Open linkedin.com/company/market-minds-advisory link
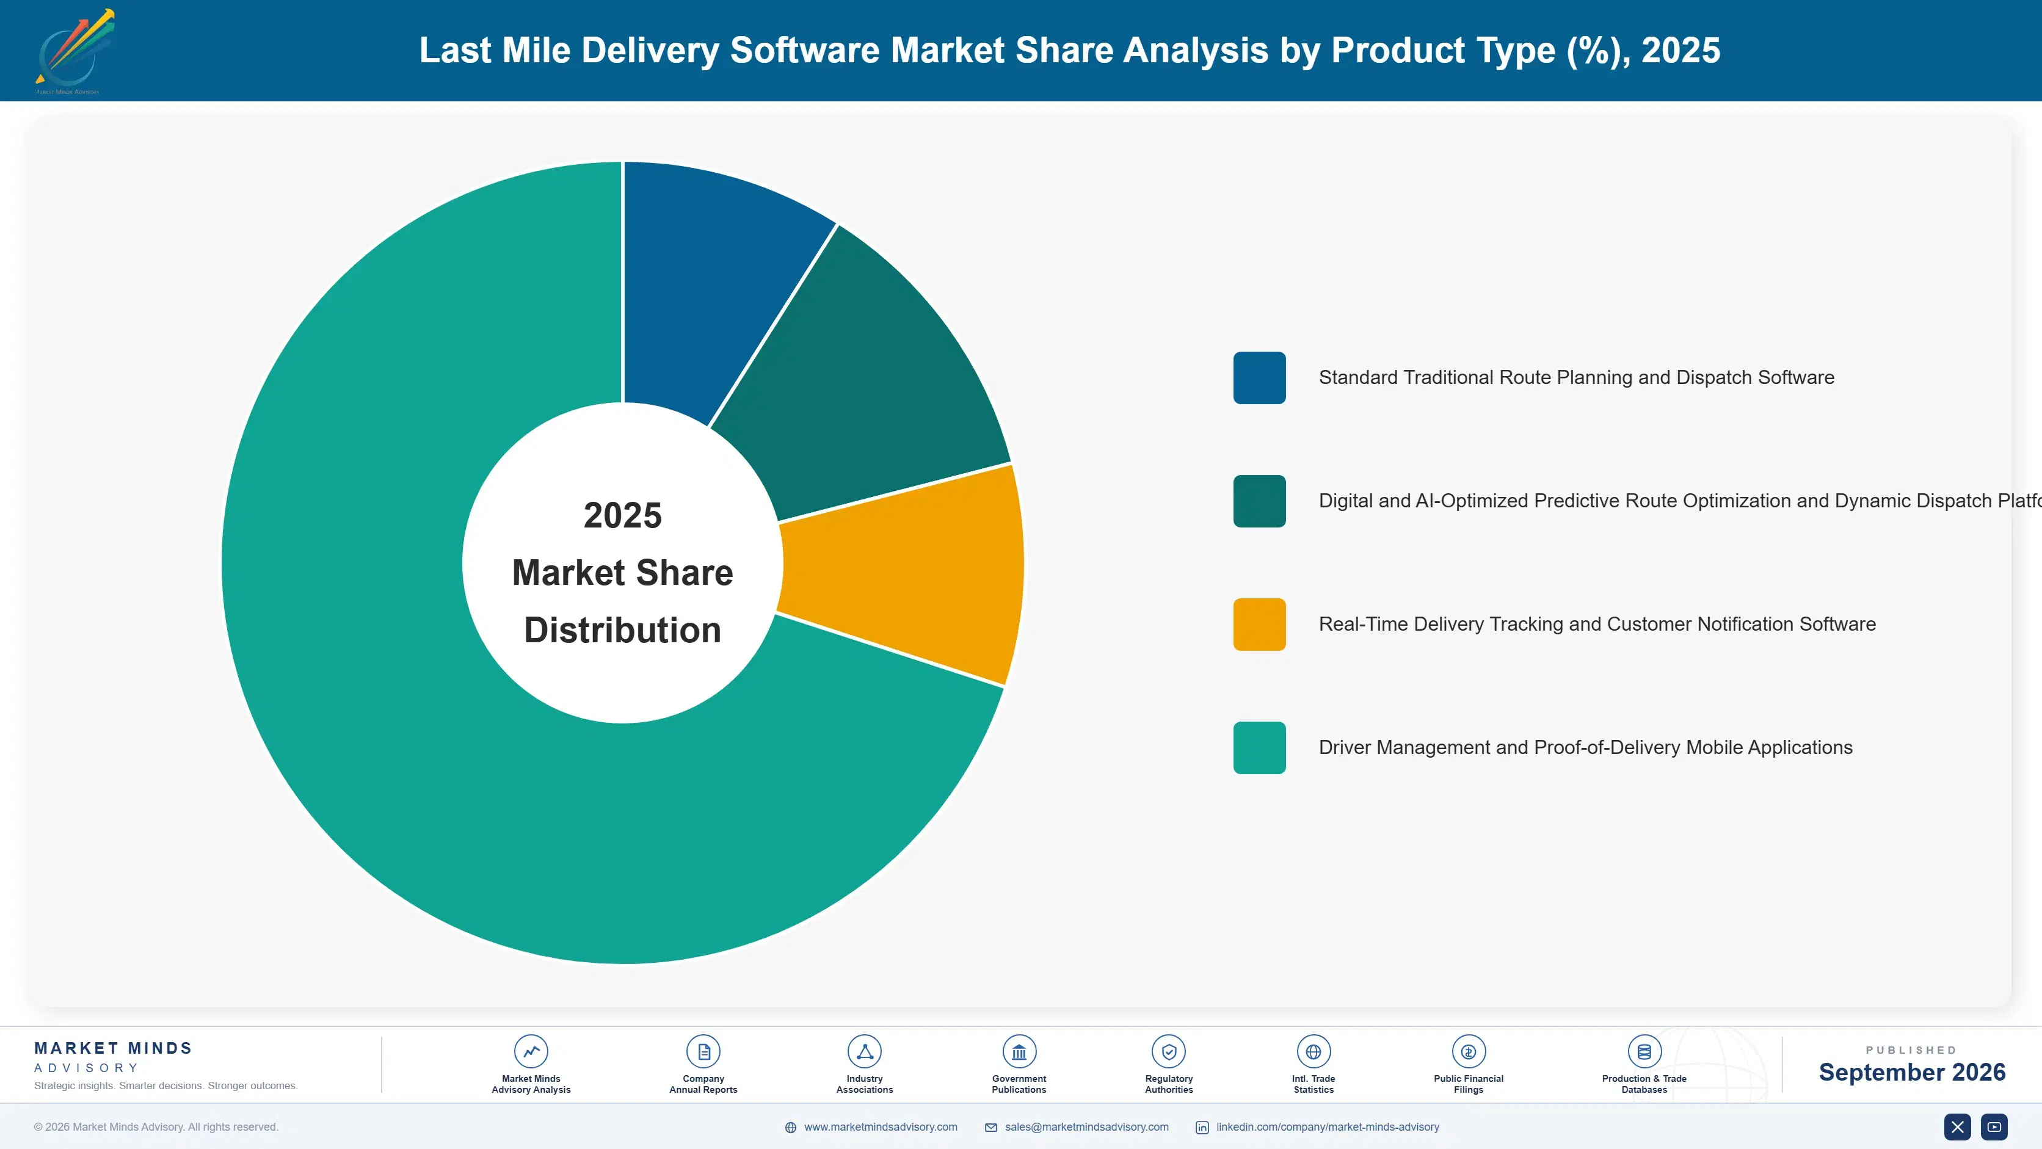This screenshot has height=1149, width=2042. tap(1328, 1127)
